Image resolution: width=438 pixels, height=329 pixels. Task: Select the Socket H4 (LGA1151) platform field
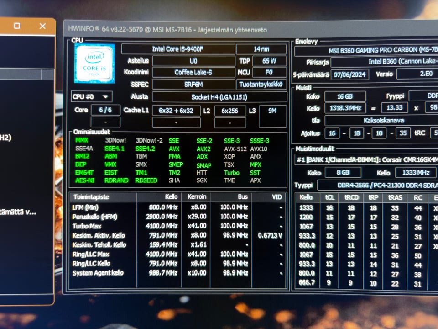[219, 97]
